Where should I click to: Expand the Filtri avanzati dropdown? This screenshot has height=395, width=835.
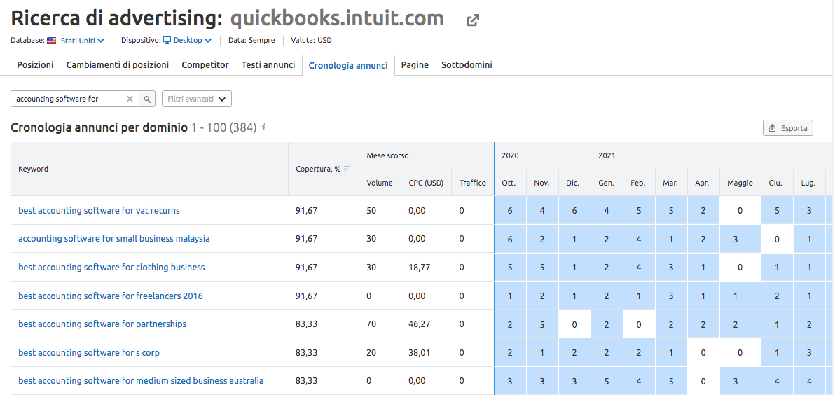197,99
